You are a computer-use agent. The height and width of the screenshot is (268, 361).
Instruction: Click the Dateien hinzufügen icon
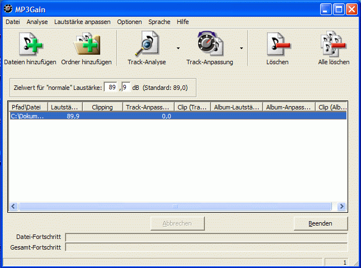coord(30,44)
